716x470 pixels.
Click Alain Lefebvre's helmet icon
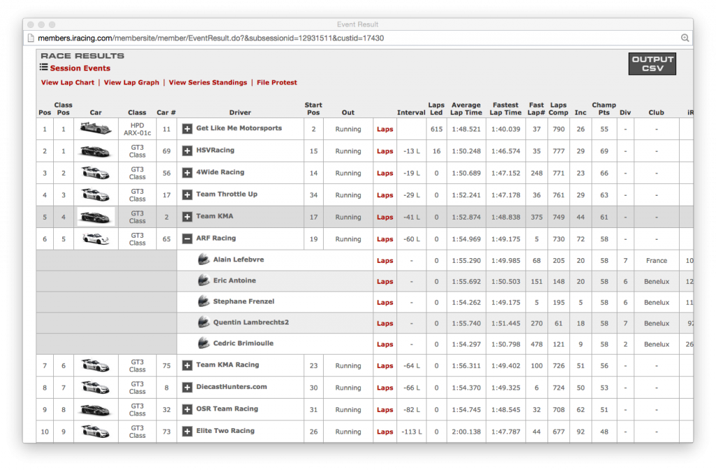[x=203, y=259]
